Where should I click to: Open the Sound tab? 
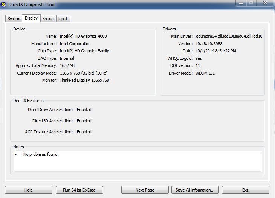click(x=48, y=19)
